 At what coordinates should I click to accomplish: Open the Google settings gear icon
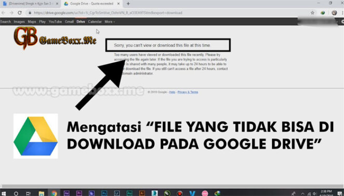pyautogui.click(x=342, y=22)
